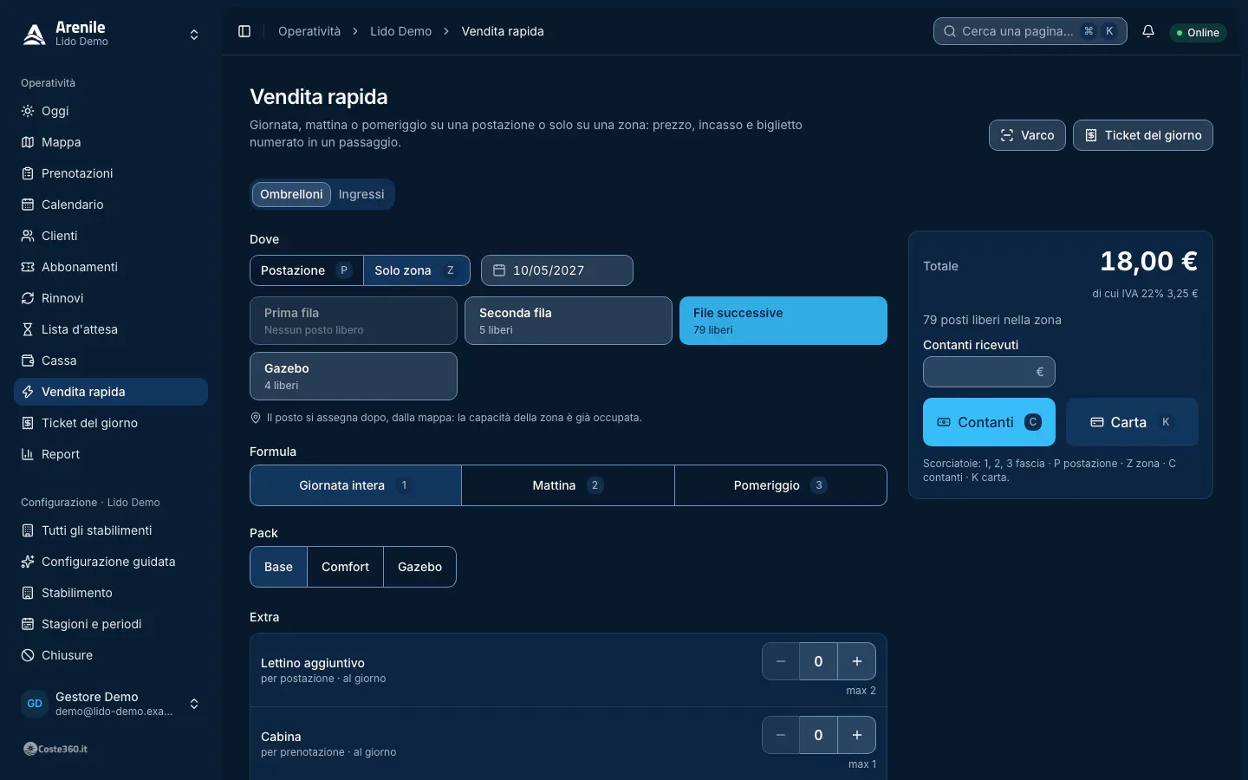The width and height of the screenshot is (1248, 780).
Task: Toggle the sidebar panel icon
Action: click(244, 31)
